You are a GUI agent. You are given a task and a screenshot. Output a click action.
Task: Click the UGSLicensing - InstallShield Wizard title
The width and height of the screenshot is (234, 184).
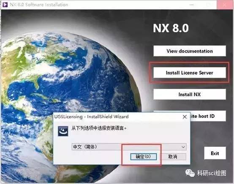(x=91, y=116)
